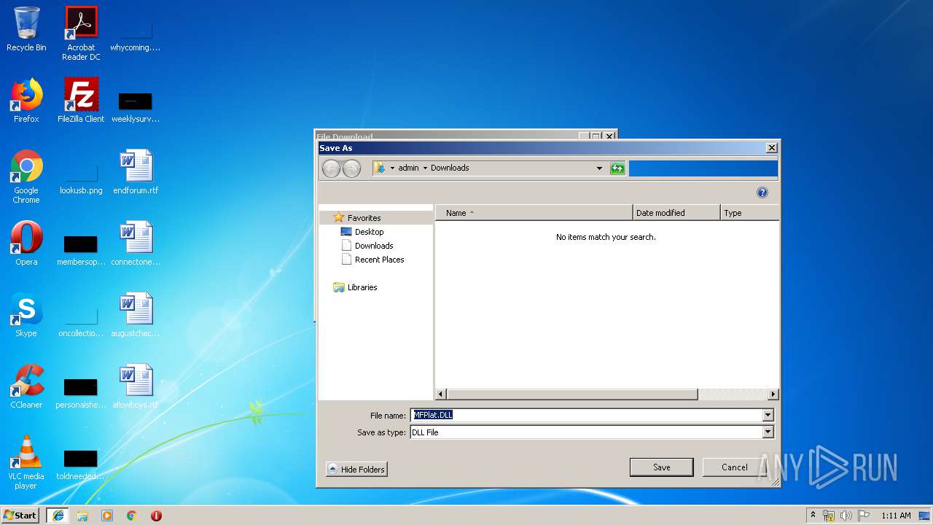933x525 pixels.
Task: Expand File name dropdown arrow
Action: coord(768,416)
